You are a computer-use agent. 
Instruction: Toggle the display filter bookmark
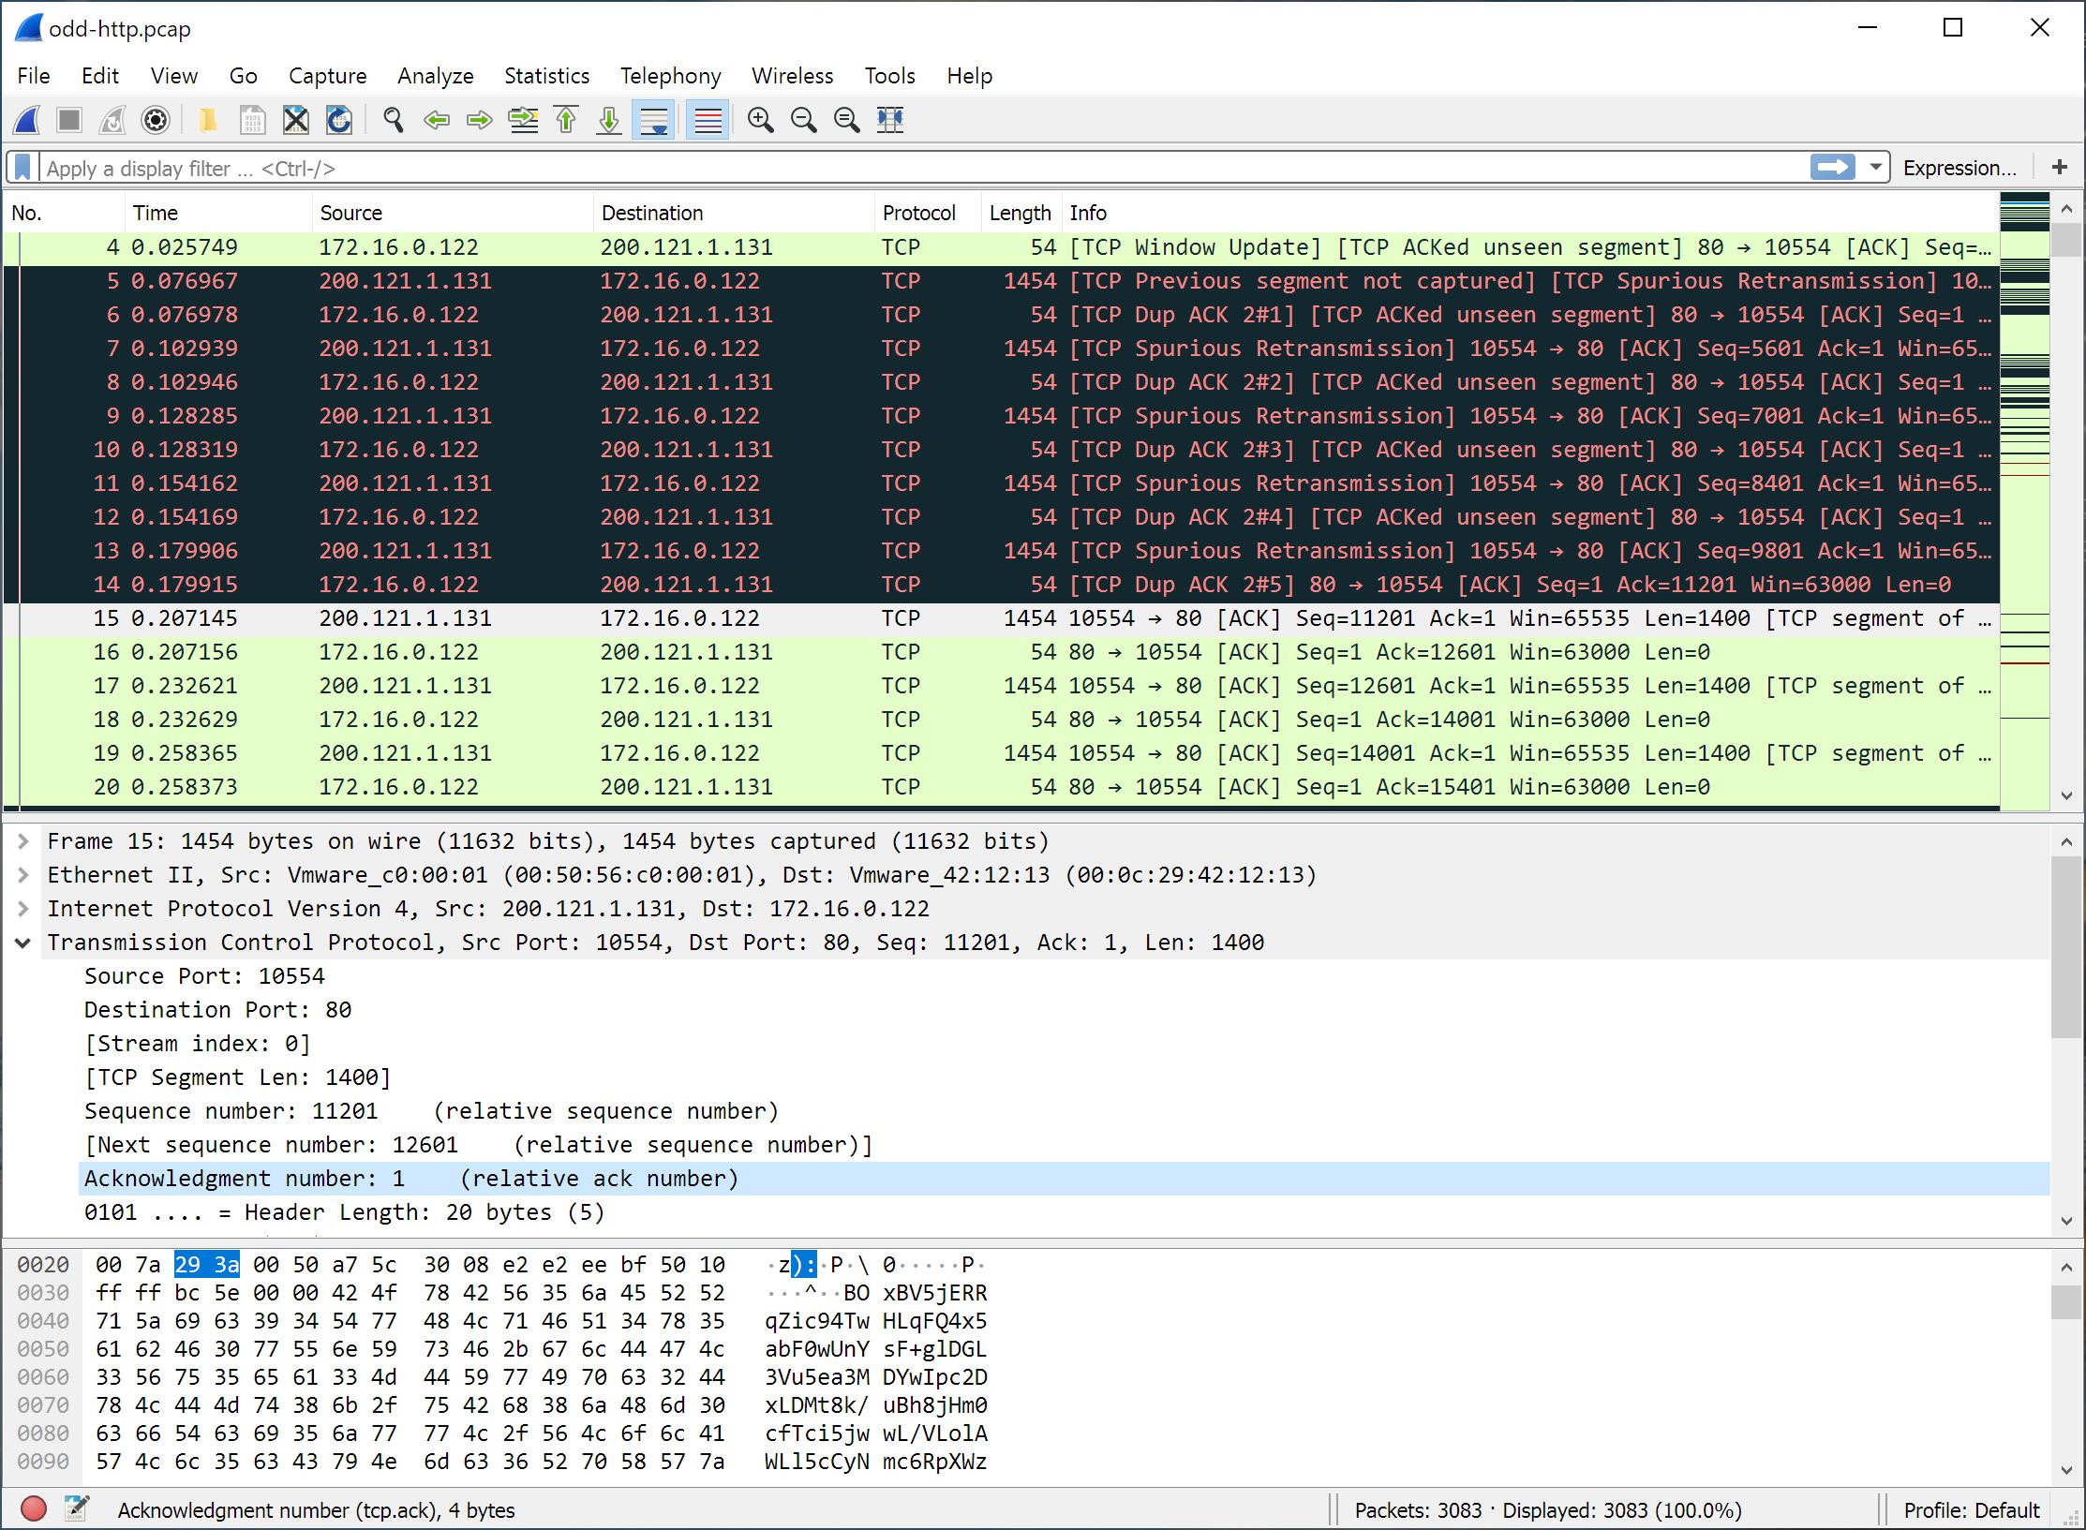point(22,167)
